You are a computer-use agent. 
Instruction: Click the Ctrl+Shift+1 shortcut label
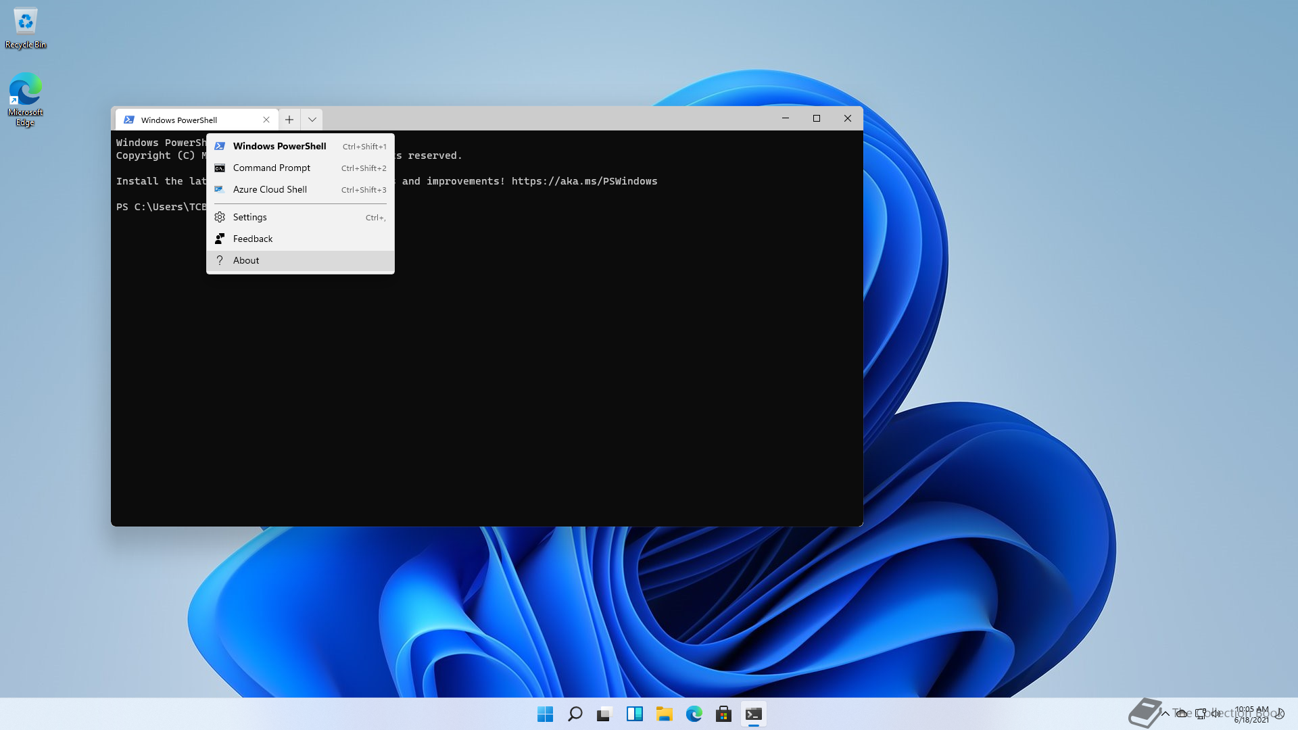[x=364, y=147]
